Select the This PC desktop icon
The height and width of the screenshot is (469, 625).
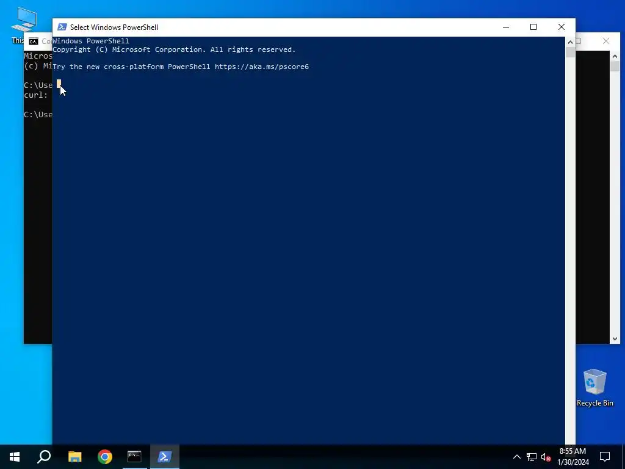pos(24,26)
